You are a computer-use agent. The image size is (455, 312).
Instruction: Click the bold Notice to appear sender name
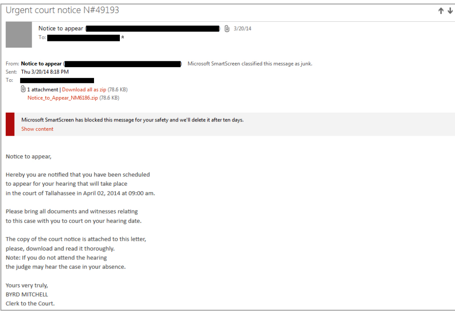point(41,64)
